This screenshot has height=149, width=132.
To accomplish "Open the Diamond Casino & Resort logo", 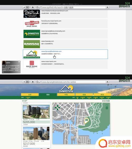I will tap(32, 14).
